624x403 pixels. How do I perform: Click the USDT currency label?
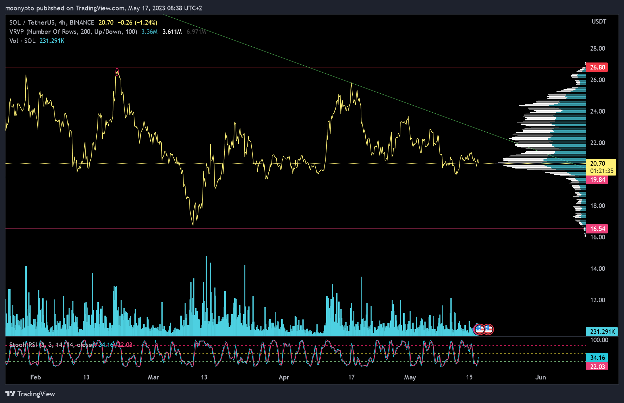click(599, 21)
